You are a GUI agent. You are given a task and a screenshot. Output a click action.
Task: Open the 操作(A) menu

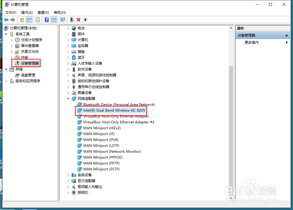pos(27,13)
